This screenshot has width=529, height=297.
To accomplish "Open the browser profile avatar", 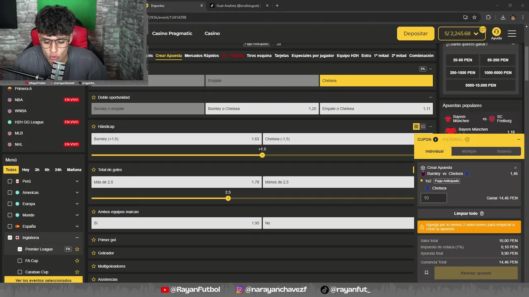I will pyautogui.click(x=513, y=17).
